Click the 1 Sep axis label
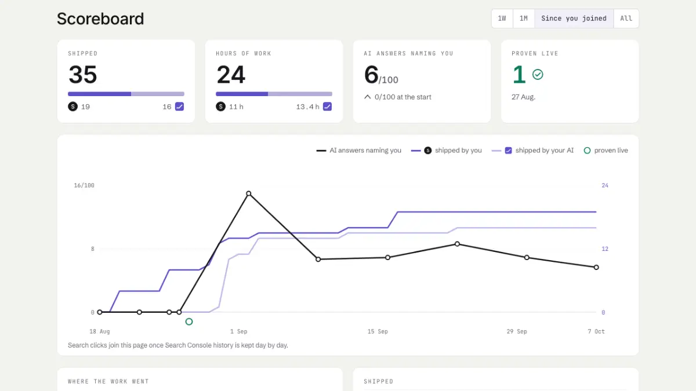The width and height of the screenshot is (696, 391). [x=238, y=332]
